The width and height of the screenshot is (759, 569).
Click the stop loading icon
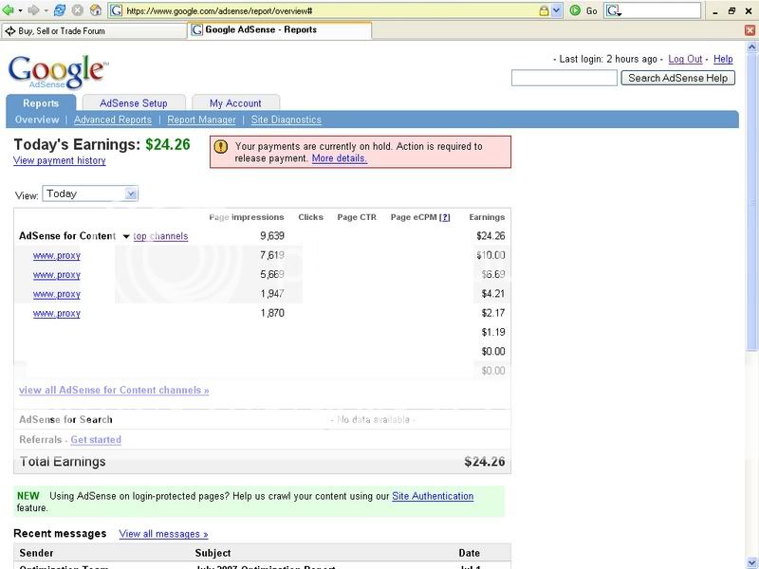(x=78, y=10)
